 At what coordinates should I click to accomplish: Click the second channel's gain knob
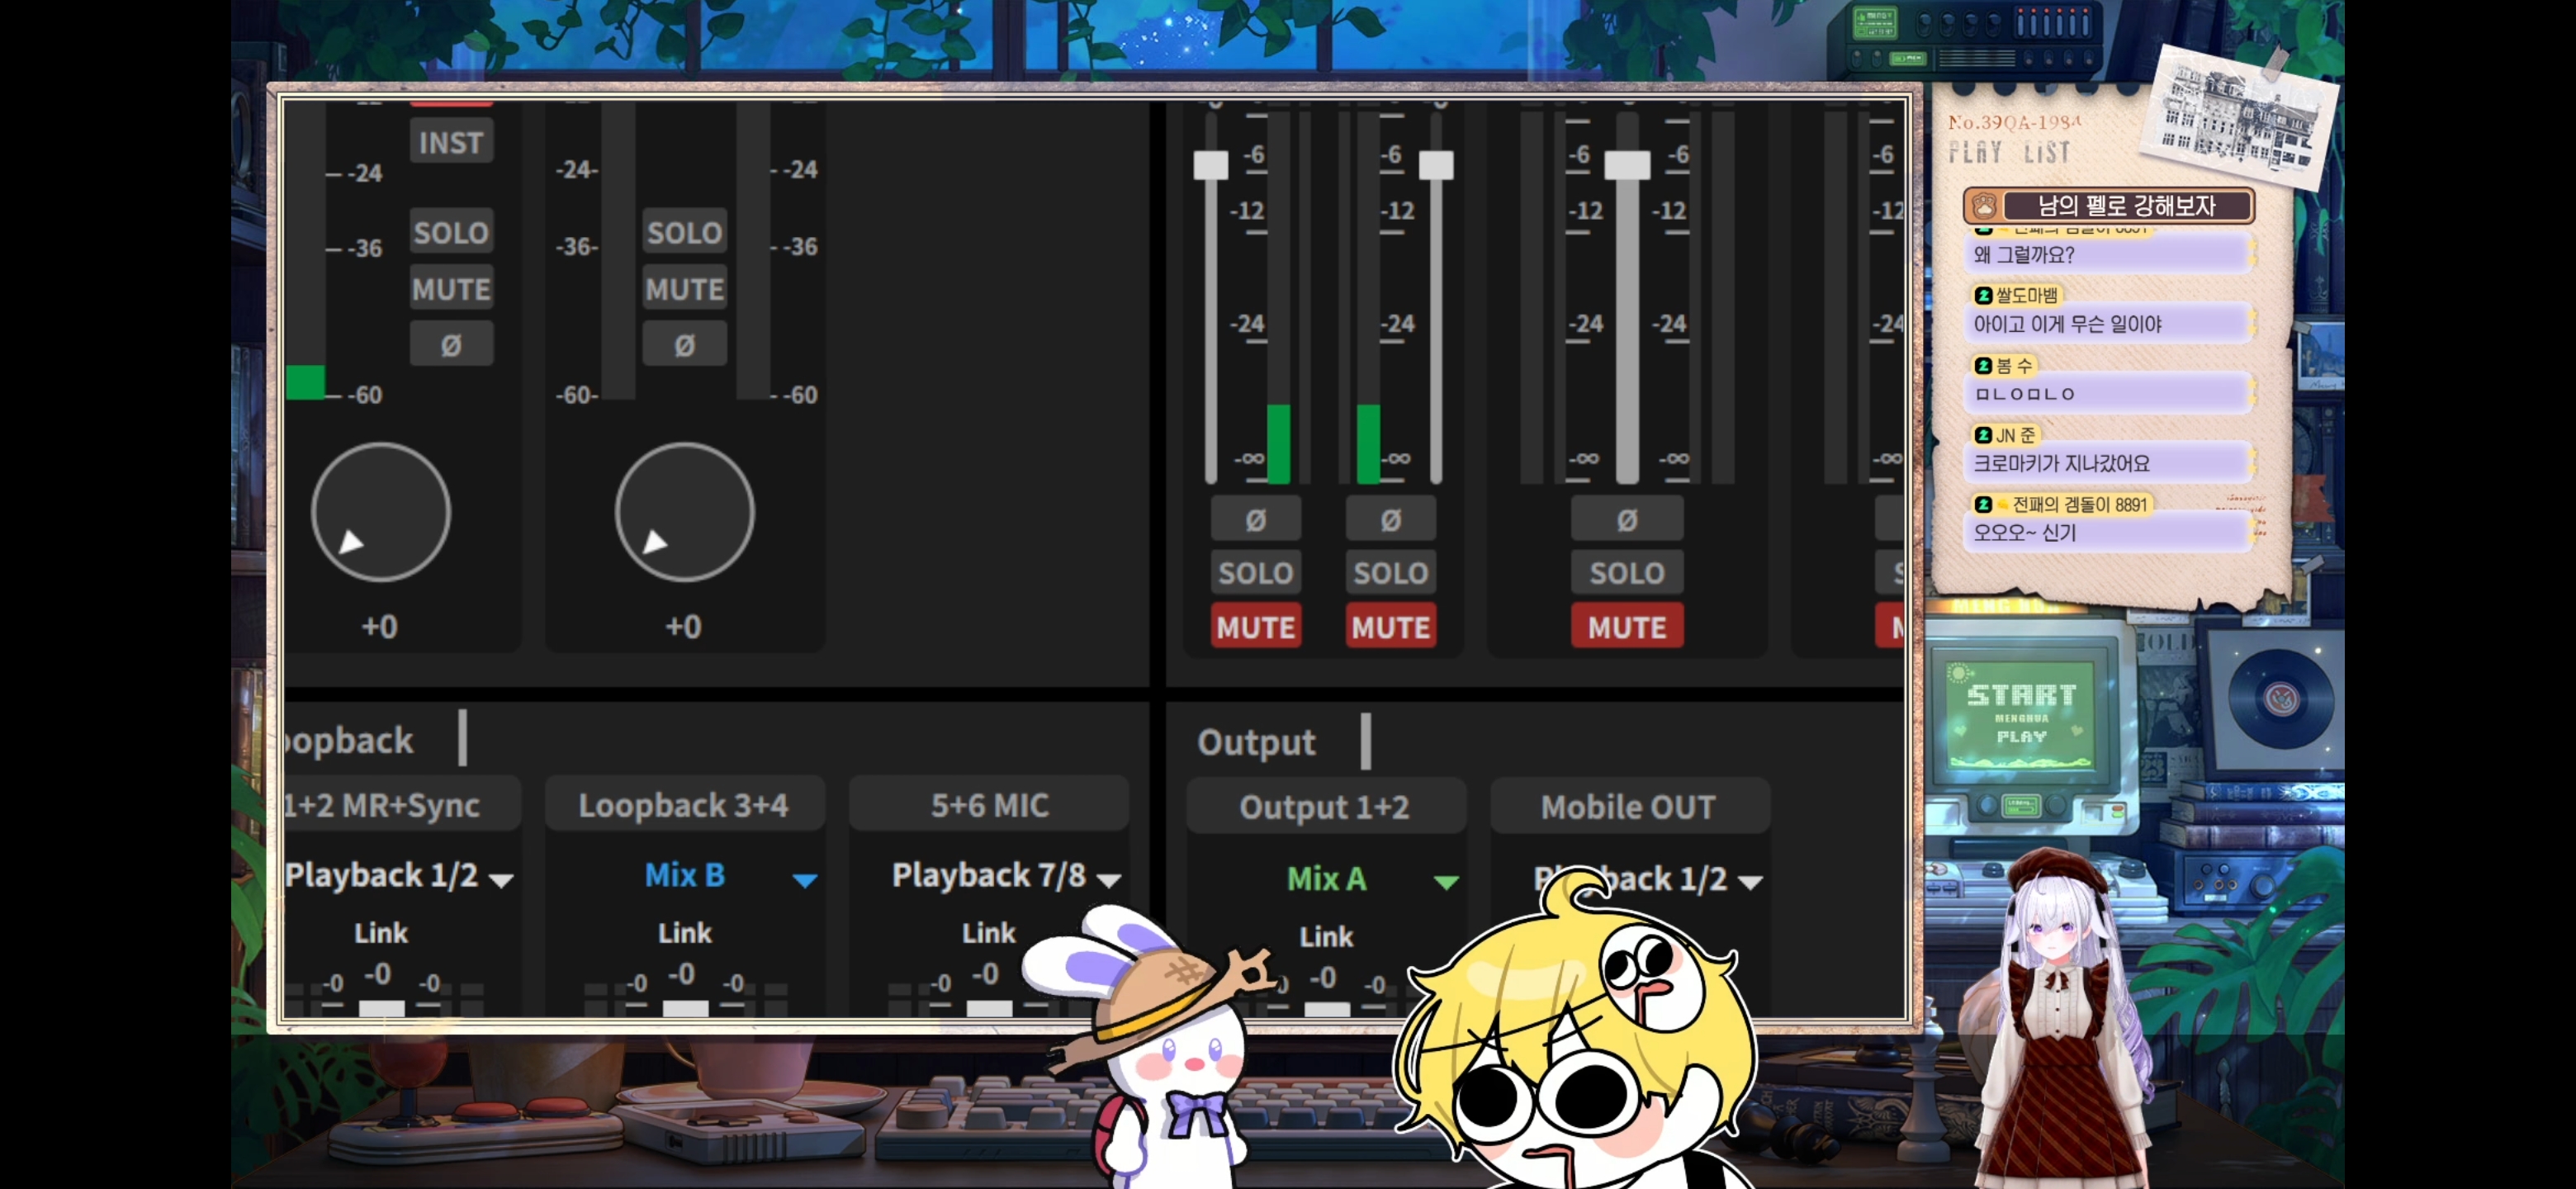coord(684,512)
